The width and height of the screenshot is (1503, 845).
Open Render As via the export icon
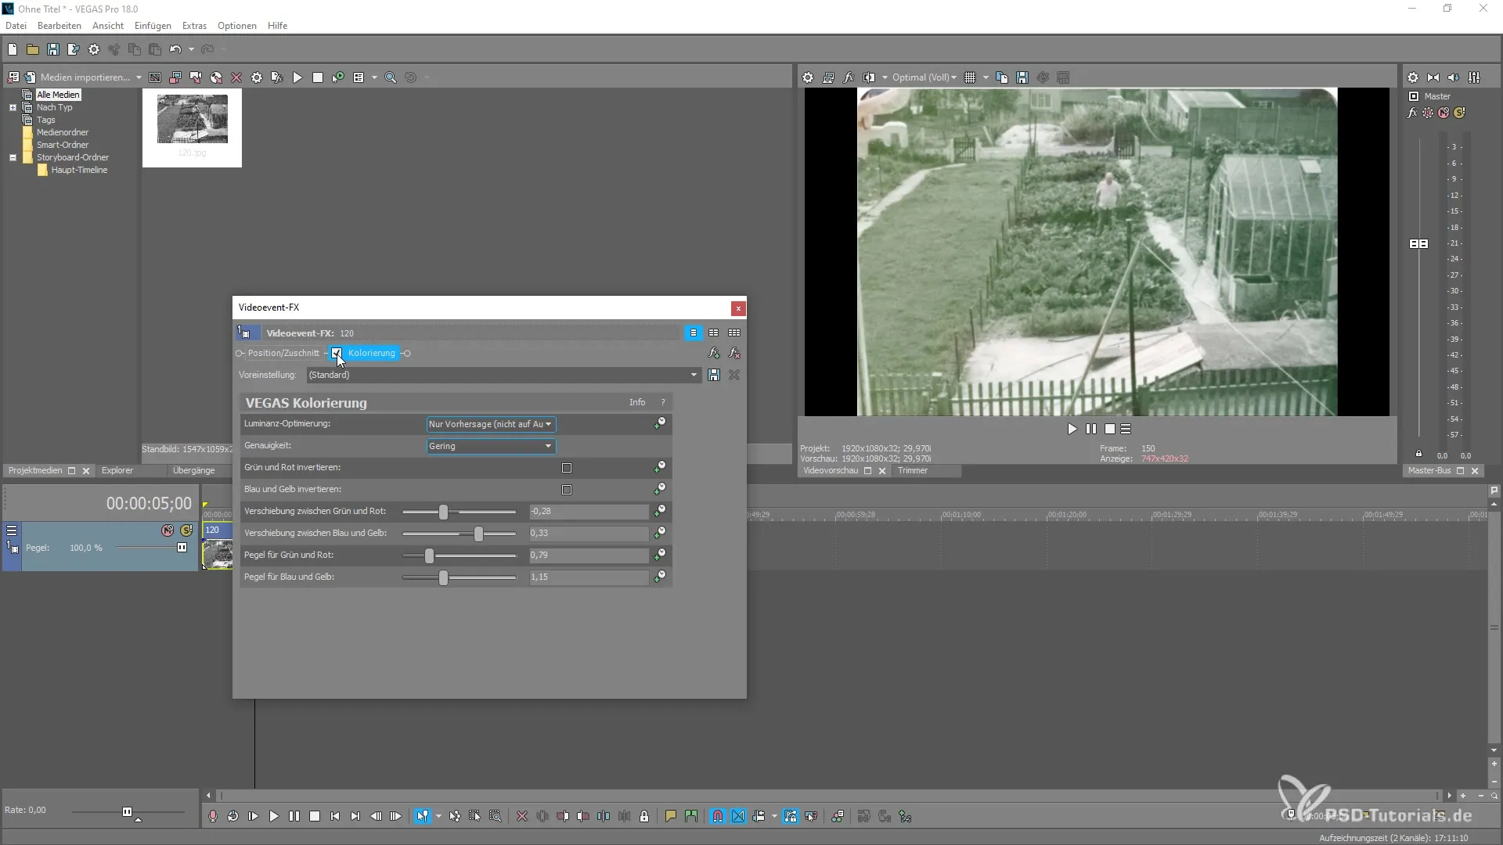tap(74, 49)
